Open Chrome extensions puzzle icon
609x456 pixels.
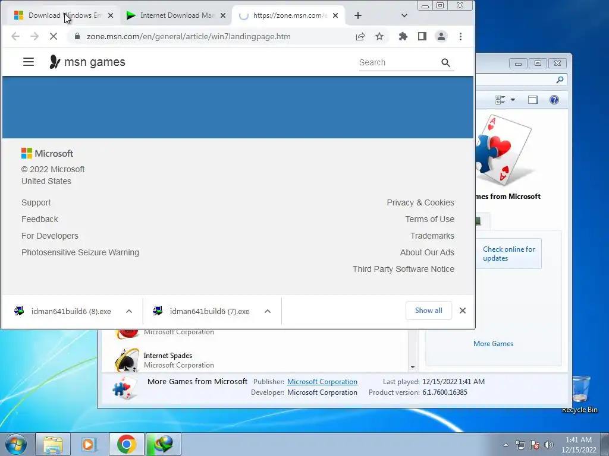tap(403, 36)
